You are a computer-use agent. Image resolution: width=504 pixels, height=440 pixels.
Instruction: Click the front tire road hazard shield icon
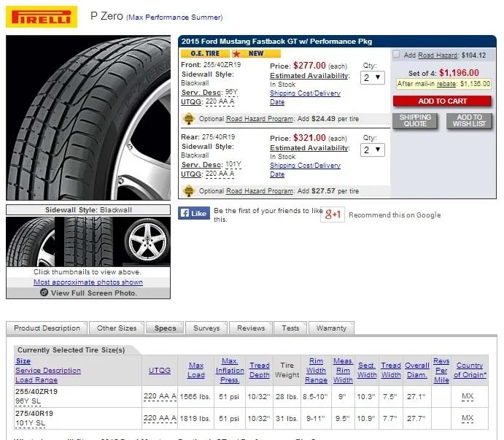[189, 119]
